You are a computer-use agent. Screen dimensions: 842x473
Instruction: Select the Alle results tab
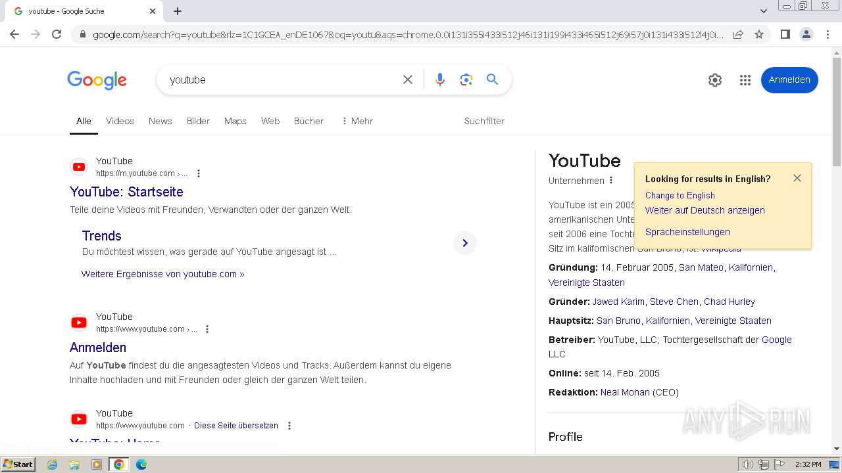pos(84,121)
